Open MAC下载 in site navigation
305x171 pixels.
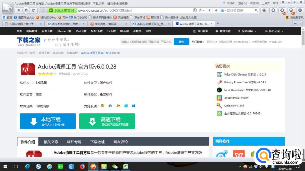tap(97, 31)
